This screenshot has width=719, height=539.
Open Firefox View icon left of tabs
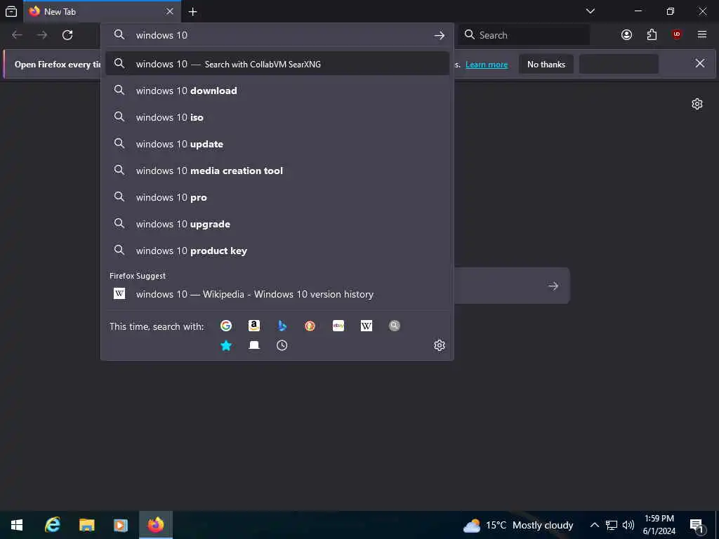pos(11,11)
